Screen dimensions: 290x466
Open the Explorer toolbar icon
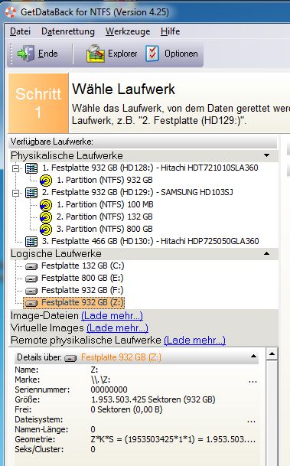point(96,54)
